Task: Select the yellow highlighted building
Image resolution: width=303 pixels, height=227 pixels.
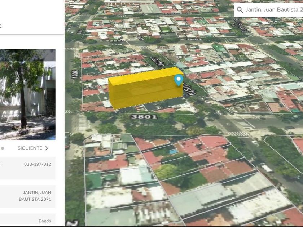Action: (x=145, y=88)
